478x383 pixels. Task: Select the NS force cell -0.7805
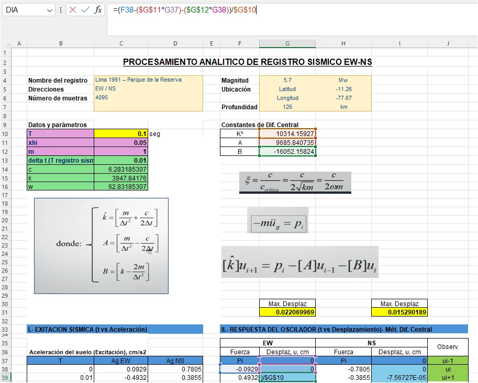[343, 369]
